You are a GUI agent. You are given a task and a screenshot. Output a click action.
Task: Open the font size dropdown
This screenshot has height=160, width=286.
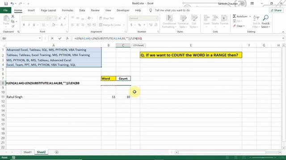55,18
